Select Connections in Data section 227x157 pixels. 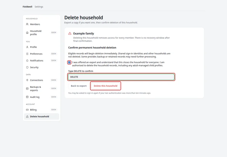coord(42,80)
